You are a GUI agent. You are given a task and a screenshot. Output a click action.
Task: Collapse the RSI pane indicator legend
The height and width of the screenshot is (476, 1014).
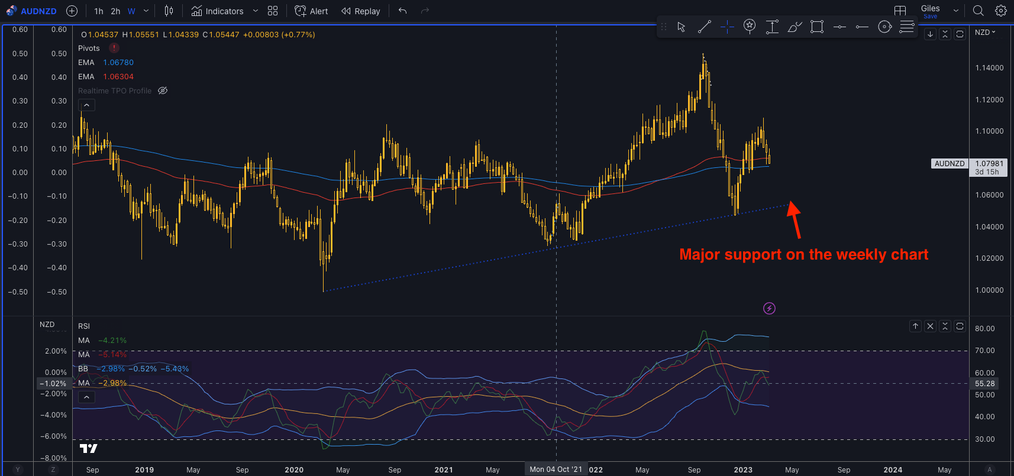[86, 397]
